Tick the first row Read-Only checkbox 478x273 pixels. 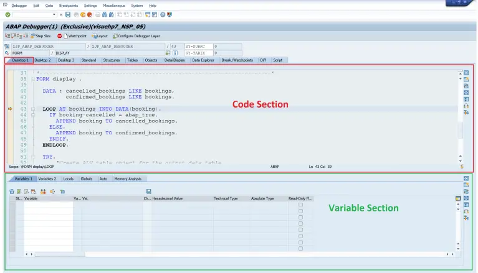tap(300, 205)
